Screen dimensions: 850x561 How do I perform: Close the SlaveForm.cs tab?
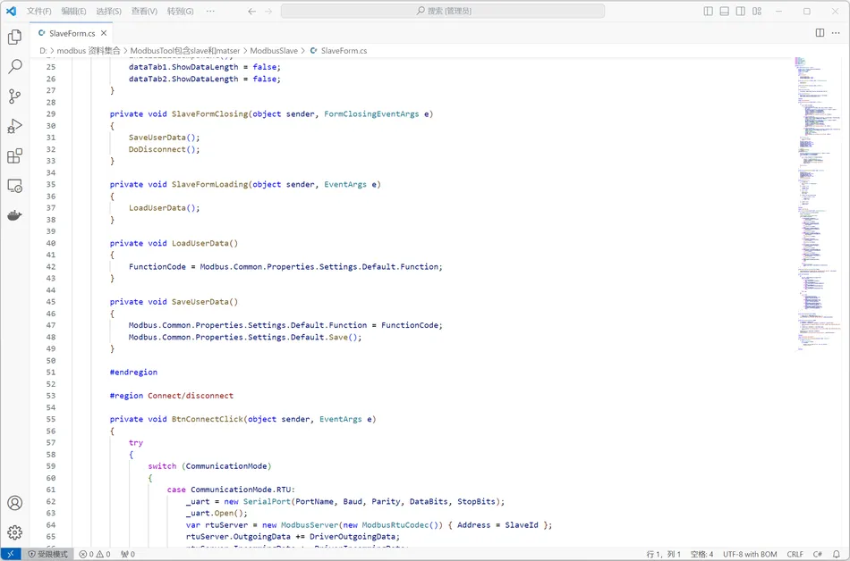104,33
